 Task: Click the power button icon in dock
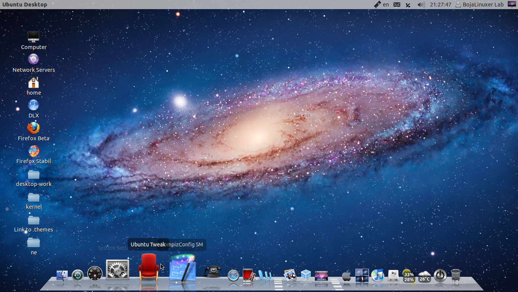point(440,275)
